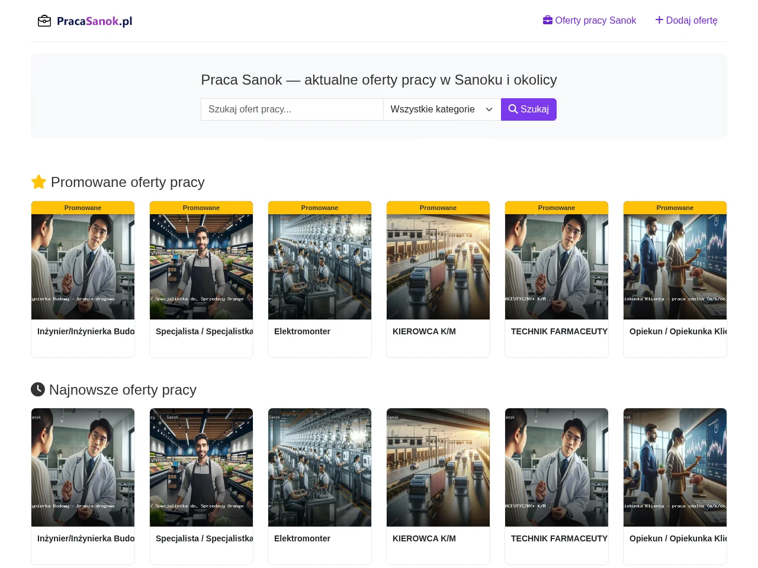This screenshot has height=568, width=758.
Task: Open newest KIEROWCA K/M offer image
Action: 438,467
